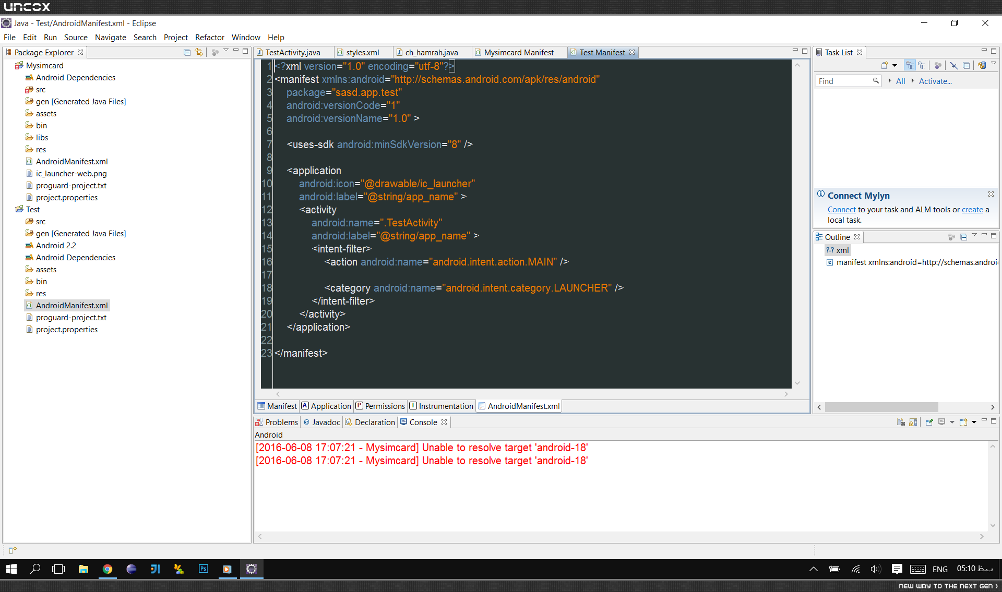The width and height of the screenshot is (1002, 592).
Task: Toggle Focus on Active Task in Outline
Action: [x=951, y=237]
